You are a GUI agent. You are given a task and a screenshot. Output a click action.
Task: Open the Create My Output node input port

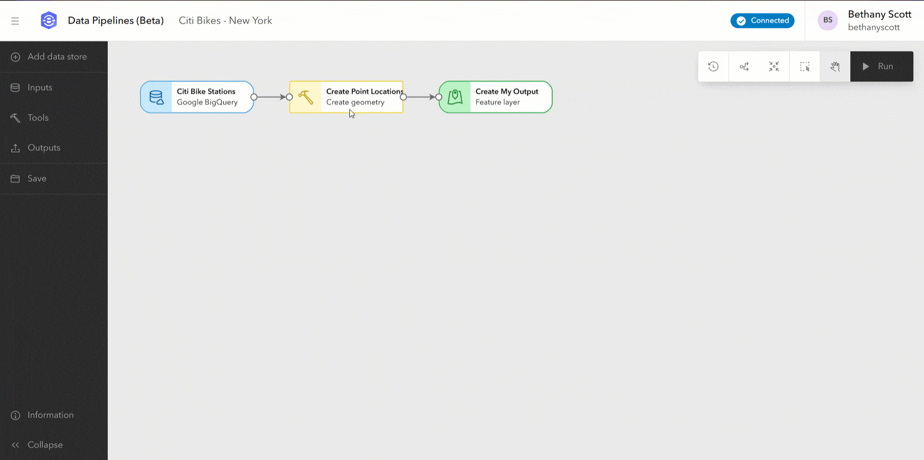[x=439, y=97]
